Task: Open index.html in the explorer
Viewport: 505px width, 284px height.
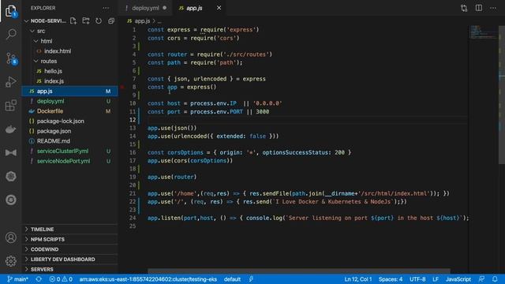Action: tap(58, 50)
